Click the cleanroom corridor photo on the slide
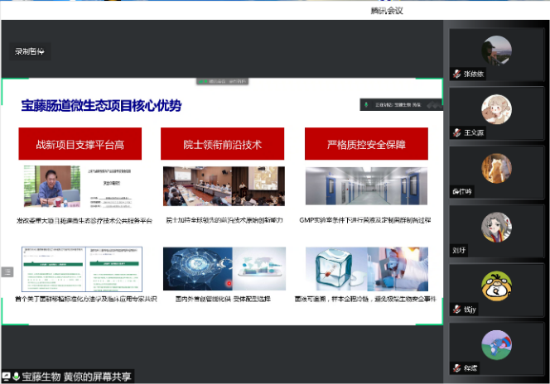This screenshot has width=550, height=384. tap(365, 186)
